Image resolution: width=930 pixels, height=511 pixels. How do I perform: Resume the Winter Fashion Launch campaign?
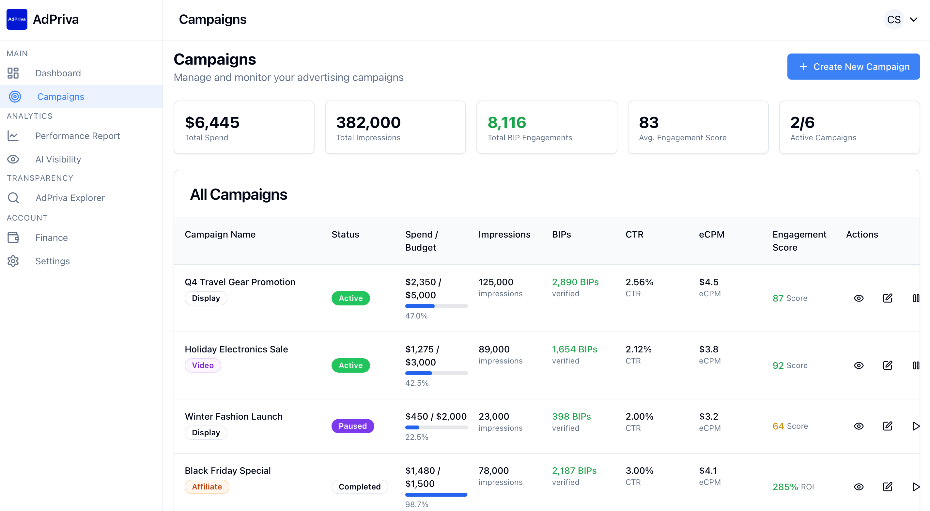pos(916,426)
